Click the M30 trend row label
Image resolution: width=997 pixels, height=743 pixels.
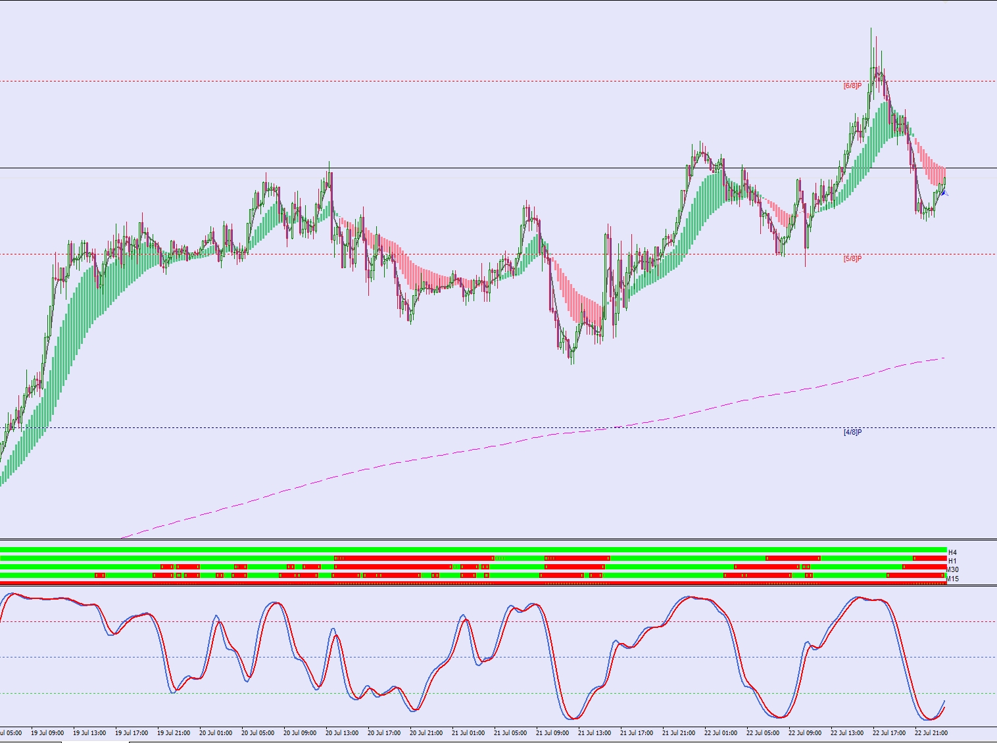coord(952,569)
